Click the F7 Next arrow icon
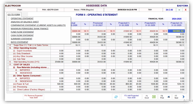This screenshot has height=104, width=193. (184, 97)
